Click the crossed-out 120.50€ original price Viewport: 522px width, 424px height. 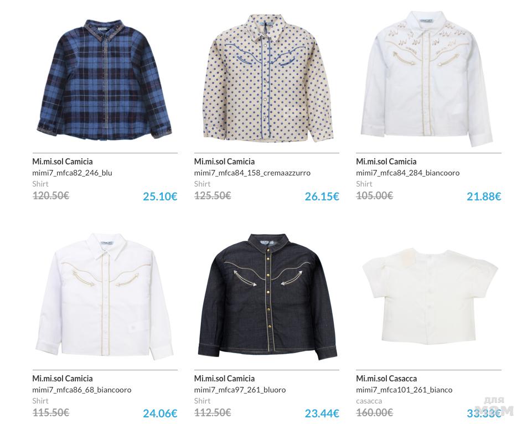point(50,195)
